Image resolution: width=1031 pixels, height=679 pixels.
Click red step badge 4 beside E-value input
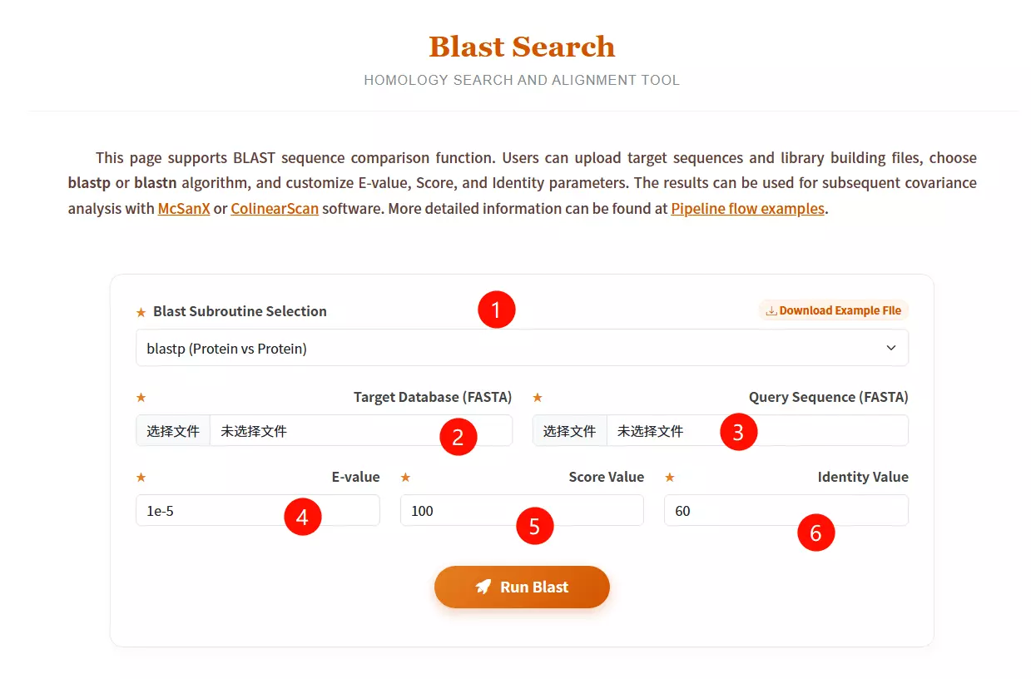[x=304, y=517]
